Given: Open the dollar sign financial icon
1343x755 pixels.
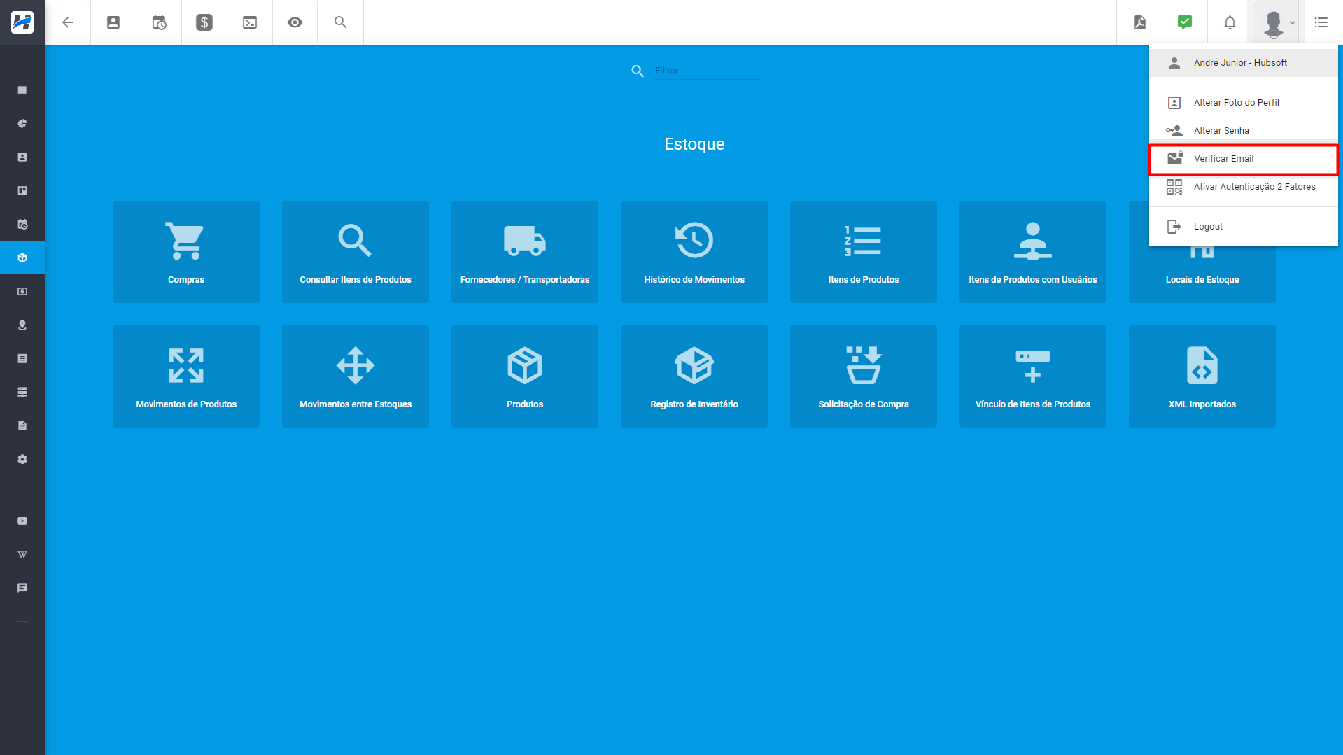Looking at the screenshot, I should click(204, 22).
